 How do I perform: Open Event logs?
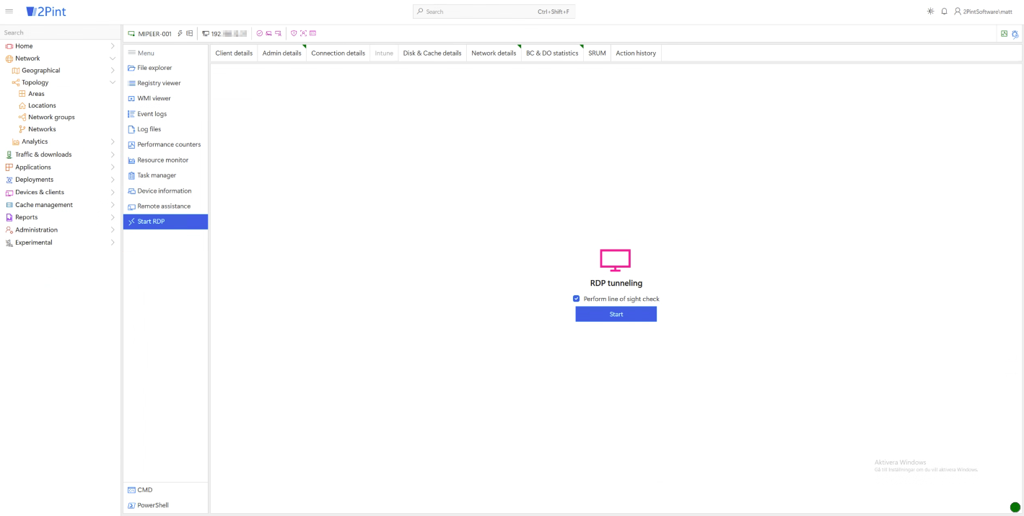165,114
